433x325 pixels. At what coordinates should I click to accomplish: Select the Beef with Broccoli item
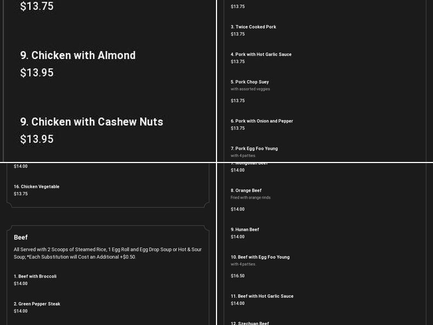[x=35, y=276]
